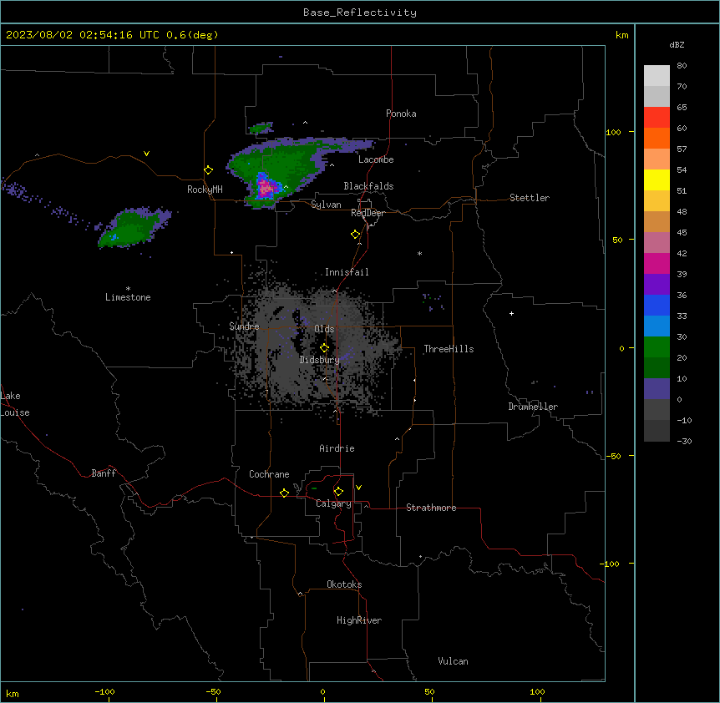Click the small green echo southwest of Ponoka
Image resolution: width=720 pixels, height=703 pixels.
(261, 128)
